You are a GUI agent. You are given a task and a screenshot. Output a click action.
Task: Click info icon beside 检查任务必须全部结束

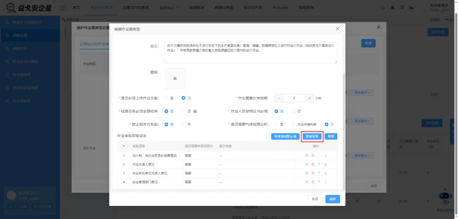(195, 111)
